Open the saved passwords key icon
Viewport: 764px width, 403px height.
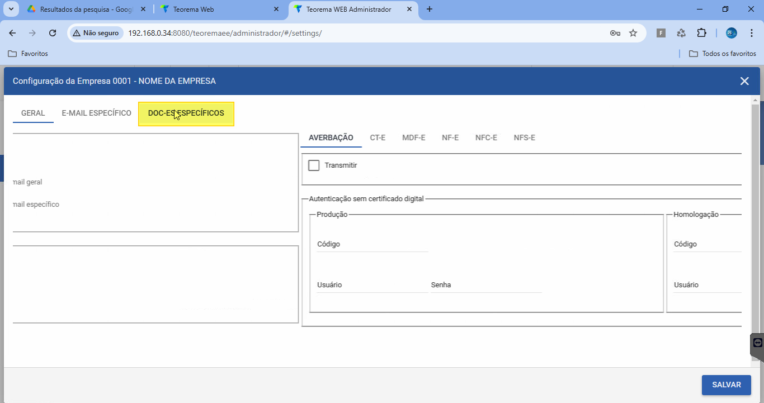[615, 33]
